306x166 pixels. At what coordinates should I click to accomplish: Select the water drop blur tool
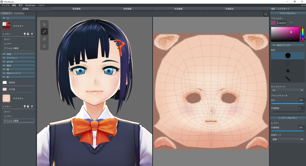44,46
